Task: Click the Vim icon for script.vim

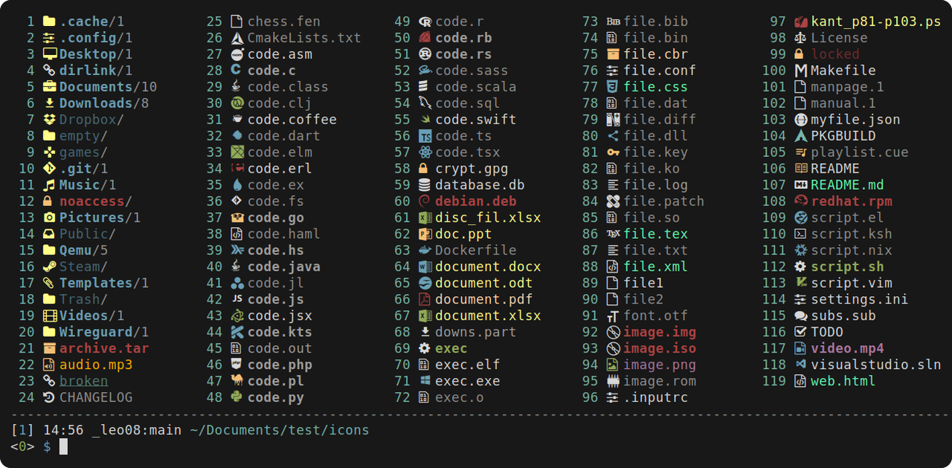Action: pyautogui.click(x=800, y=283)
